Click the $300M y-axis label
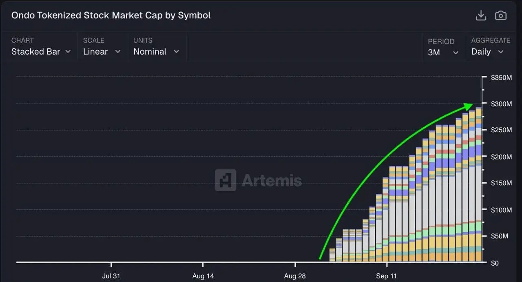Screen dimensions: 522x282 [x=501, y=104]
